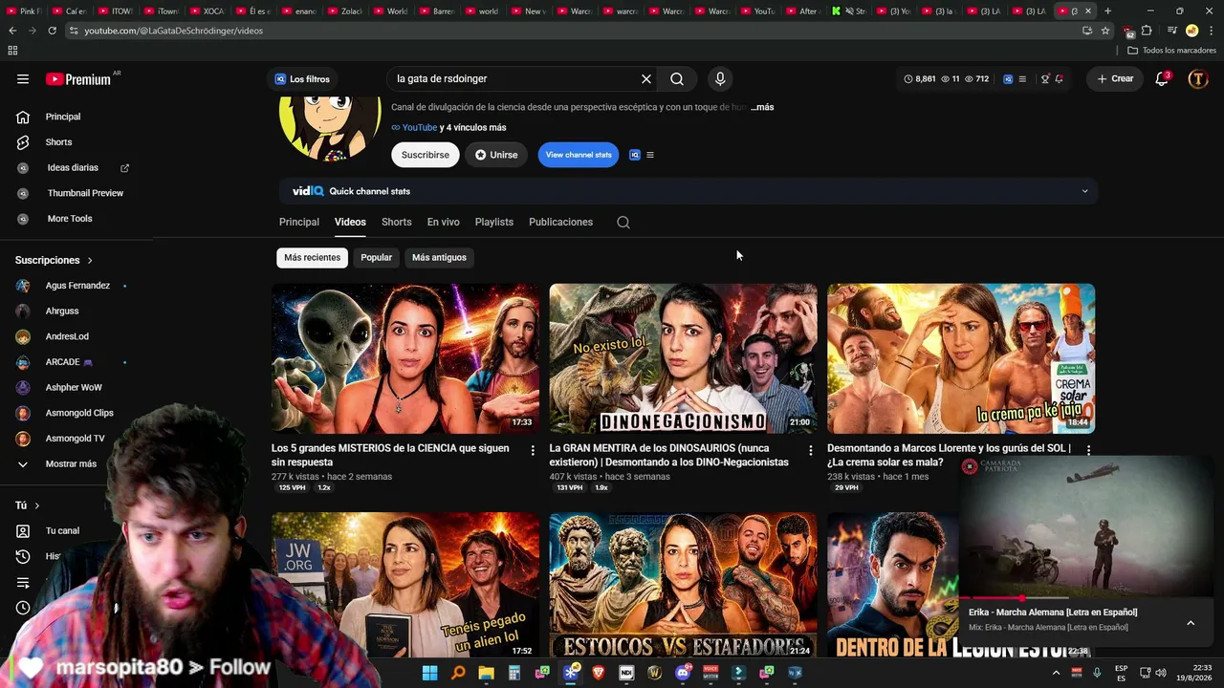Open the Shorts channel tab
The height and width of the screenshot is (688, 1224).
(397, 223)
